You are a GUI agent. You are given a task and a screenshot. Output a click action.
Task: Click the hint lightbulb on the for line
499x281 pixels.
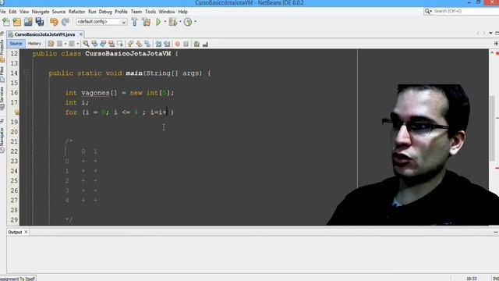tap(17, 112)
